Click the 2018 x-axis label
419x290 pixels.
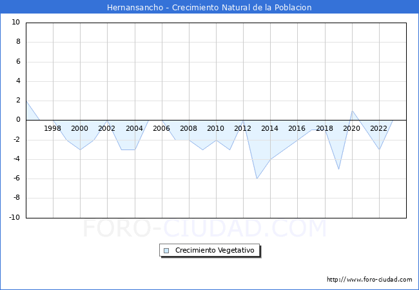pyautogui.click(x=324, y=128)
